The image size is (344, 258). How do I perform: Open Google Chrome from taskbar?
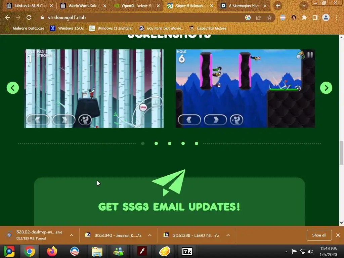30,251
